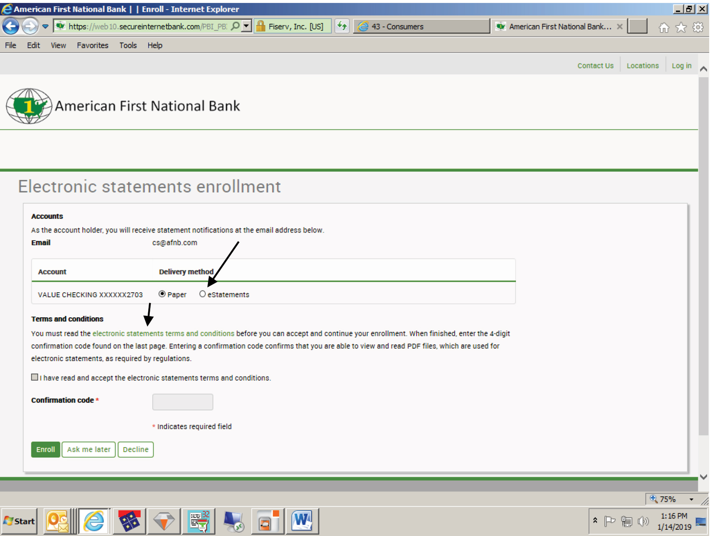Open the blue starred app taskbar icon
The height and width of the screenshot is (536, 710).
pos(129,521)
